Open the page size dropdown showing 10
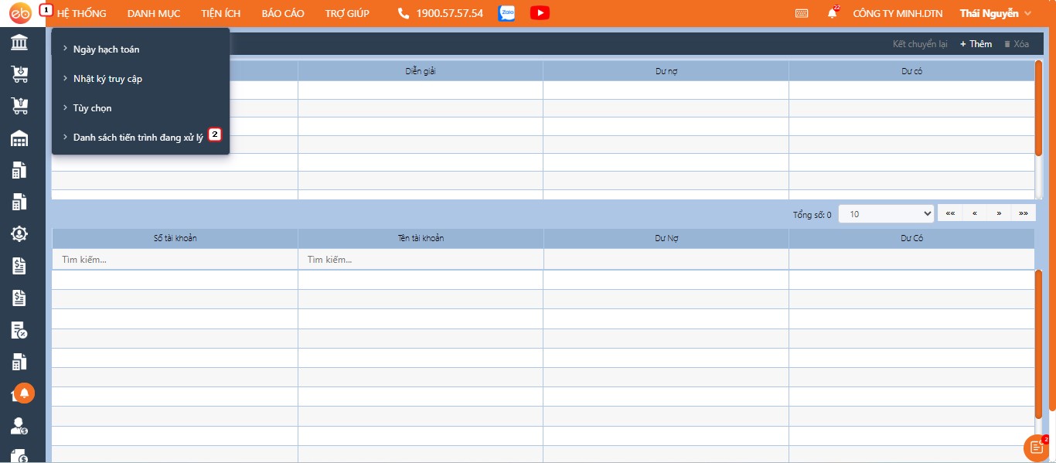Viewport: 1056px width, 463px height. [886, 214]
